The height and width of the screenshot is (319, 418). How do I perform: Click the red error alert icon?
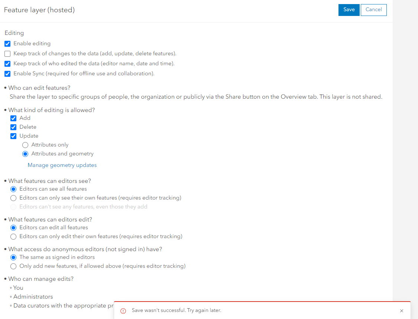click(x=123, y=311)
